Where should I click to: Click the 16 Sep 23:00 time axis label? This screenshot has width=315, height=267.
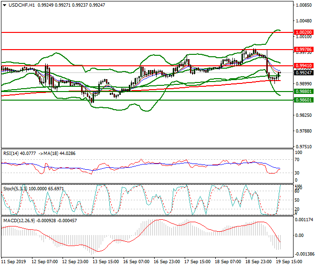[x=167, y=262]
